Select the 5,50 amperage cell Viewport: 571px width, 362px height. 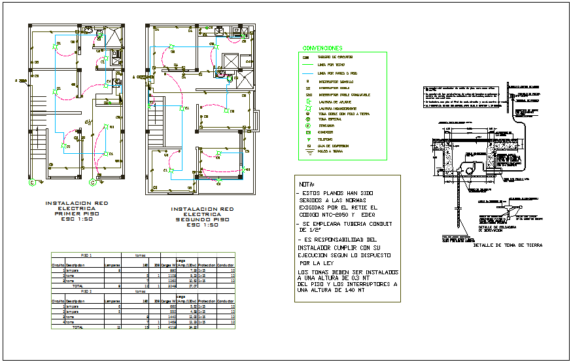click(x=187, y=306)
